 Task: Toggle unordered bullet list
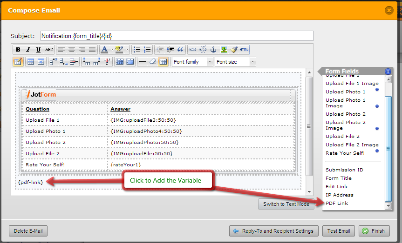click(x=136, y=50)
